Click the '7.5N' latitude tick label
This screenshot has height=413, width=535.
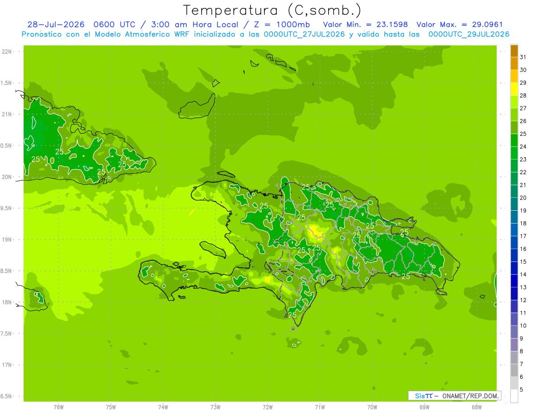pos(6,334)
